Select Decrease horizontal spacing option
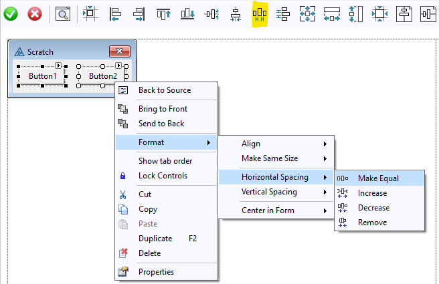The width and height of the screenshot is (439, 284). click(x=373, y=208)
